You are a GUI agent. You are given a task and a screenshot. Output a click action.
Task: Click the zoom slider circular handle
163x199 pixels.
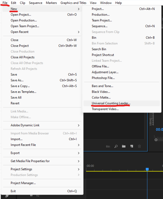(156, 140)
